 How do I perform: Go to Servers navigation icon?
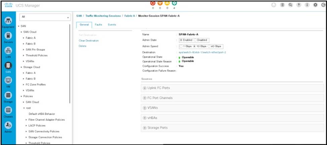pyautogui.click(x=7, y=36)
